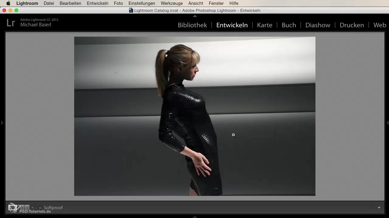
Task: Switch to the Diashow module
Action: tap(318, 25)
